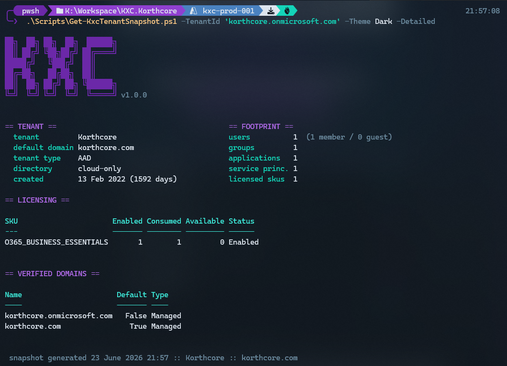Click the prompt arrow chevron before command
507x366 pixels.
coord(15,22)
